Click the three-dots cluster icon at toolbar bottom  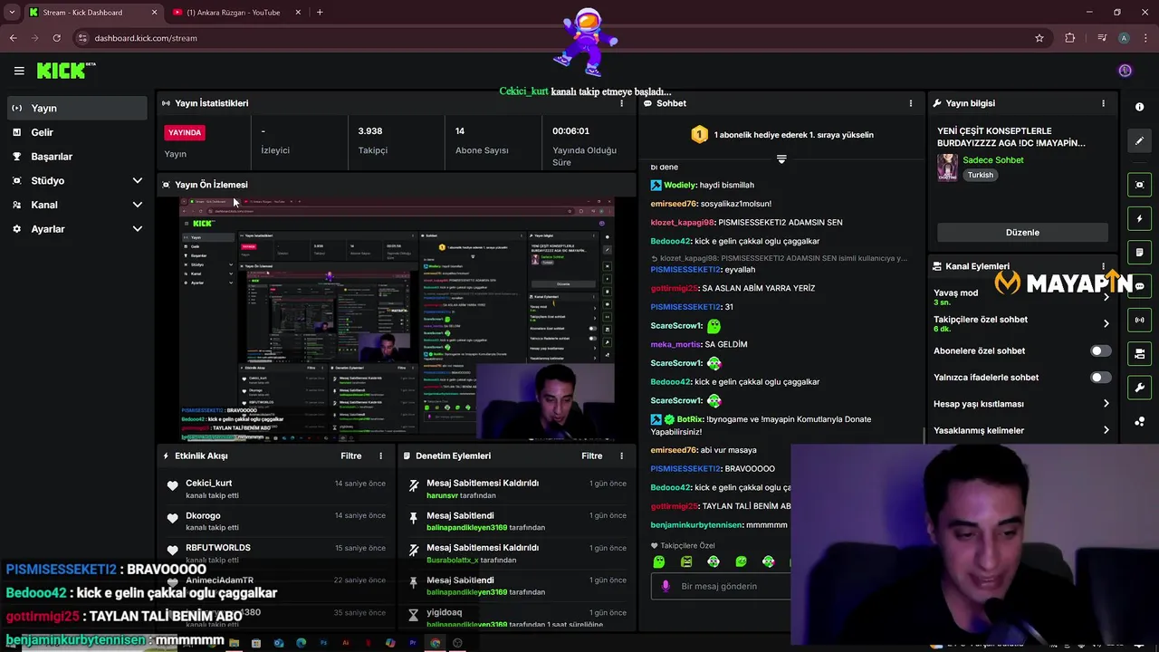tap(1139, 421)
